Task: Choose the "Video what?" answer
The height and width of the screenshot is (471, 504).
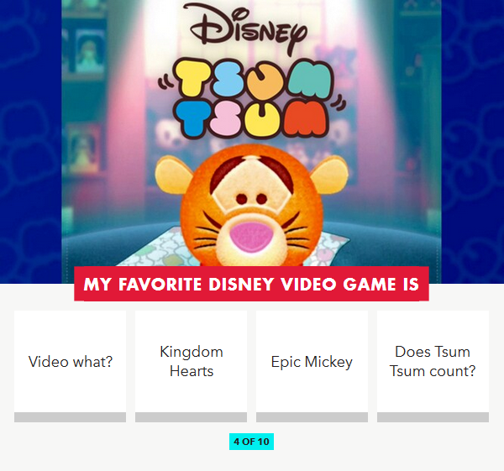Action: [70, 362]
